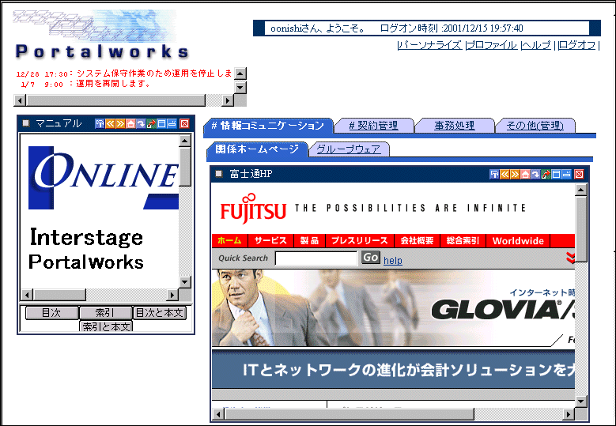Maximize the 富士通HP panel
The height and width of the screenshot is (426, 616).
pyautogui.click(x=556, y=175)
